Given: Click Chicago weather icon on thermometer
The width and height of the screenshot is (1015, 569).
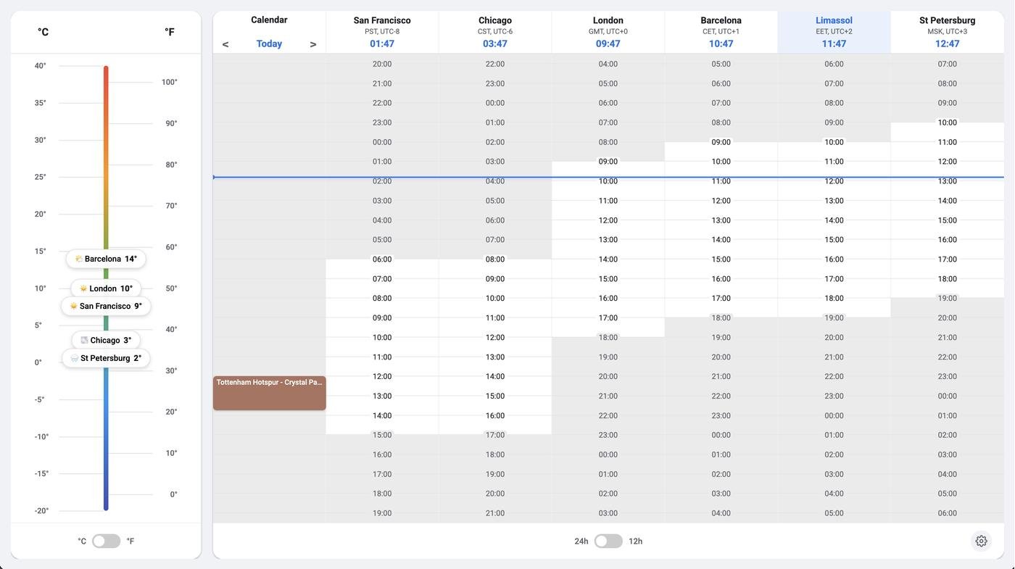Looking at the screenshot, I should coord(84,340).
